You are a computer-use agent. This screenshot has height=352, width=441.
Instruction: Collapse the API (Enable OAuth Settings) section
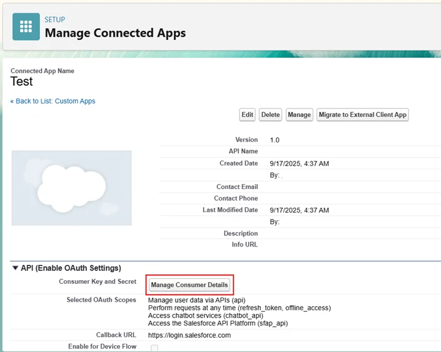pyautogui.click(x=15, y=268)
